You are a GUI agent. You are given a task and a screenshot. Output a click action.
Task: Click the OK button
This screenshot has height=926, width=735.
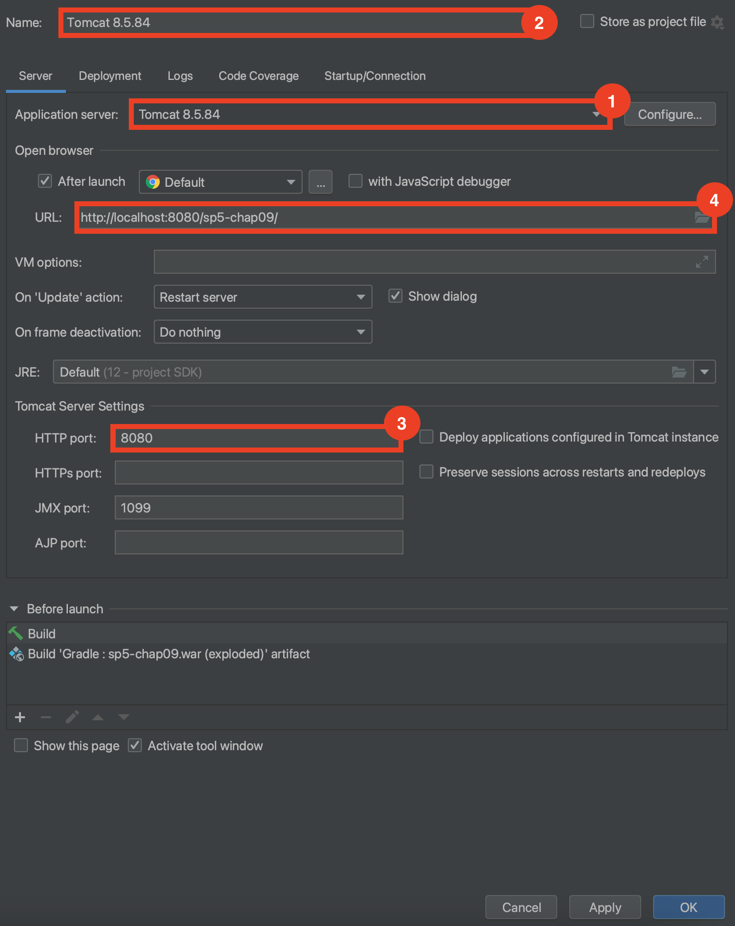pyautogui.click(x=689, y=907)
